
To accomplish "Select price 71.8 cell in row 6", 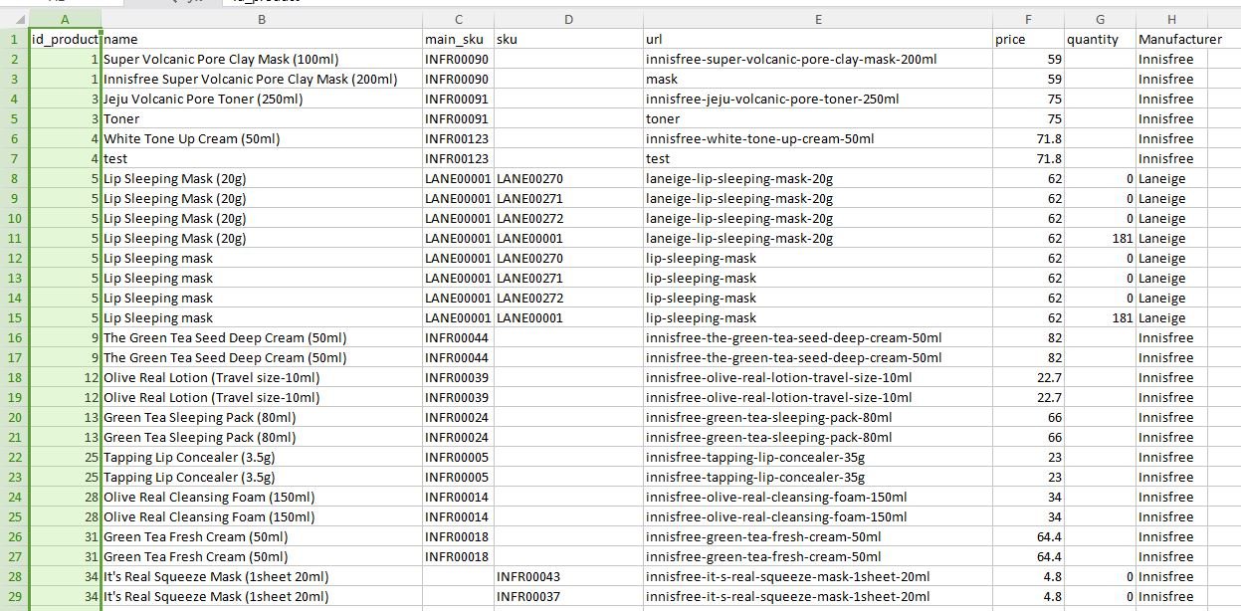I will 1028,138.
